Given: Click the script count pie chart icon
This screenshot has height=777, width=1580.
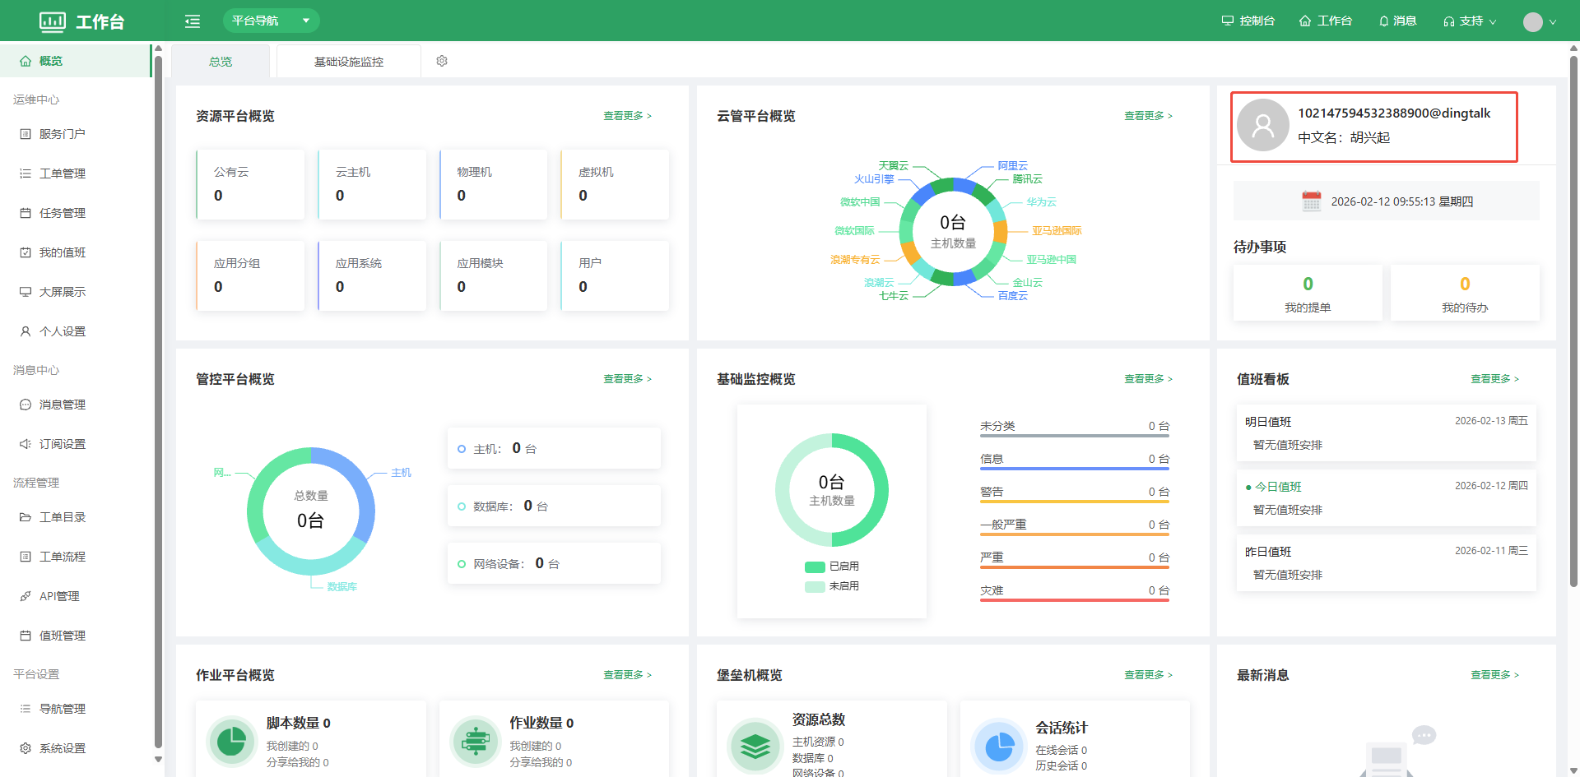Looking at the screenshot, I should tap(231, 742).
